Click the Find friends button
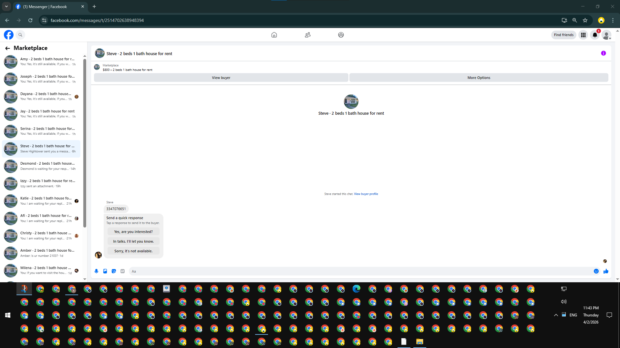Viewport: 620px width, 348px height. tap(564, 35)
